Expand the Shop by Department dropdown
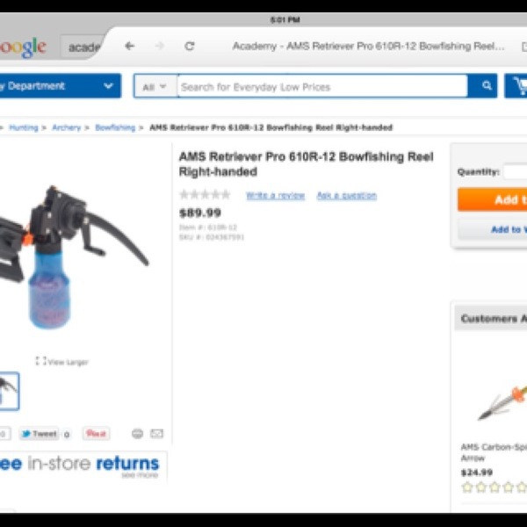The height and width of the screenshot is (527, 527). (x=60, y=86)
